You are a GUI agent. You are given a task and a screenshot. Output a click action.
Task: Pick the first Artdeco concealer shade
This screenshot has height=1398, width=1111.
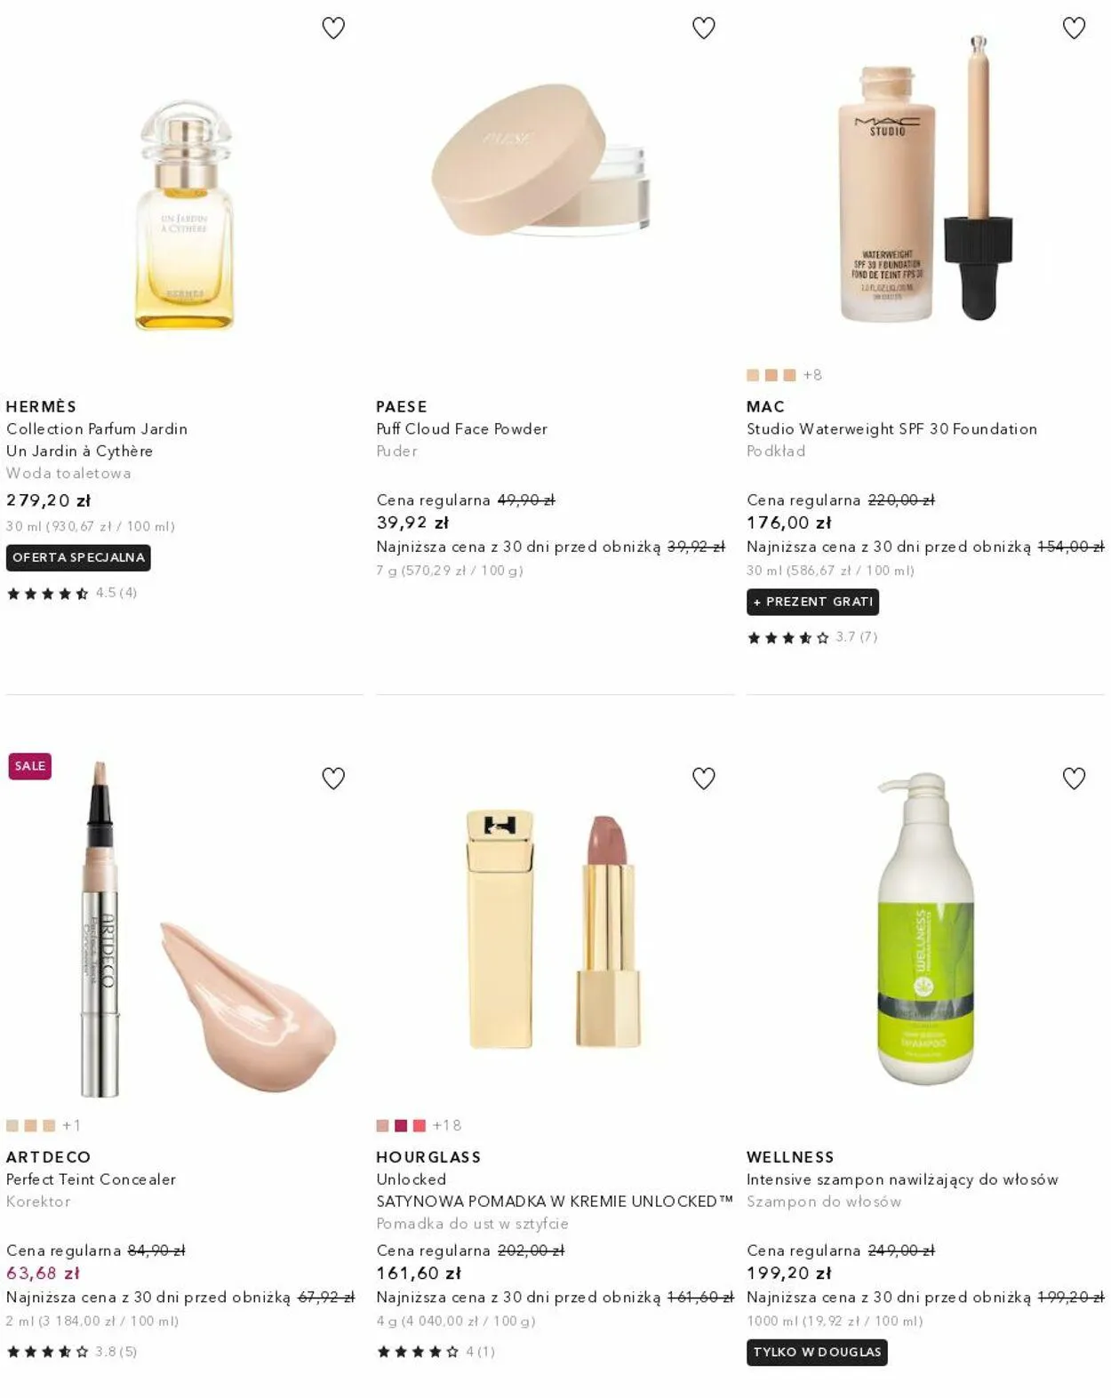[12, 1125]
